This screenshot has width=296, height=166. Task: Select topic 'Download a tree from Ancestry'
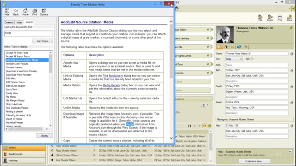pos(22,71)
